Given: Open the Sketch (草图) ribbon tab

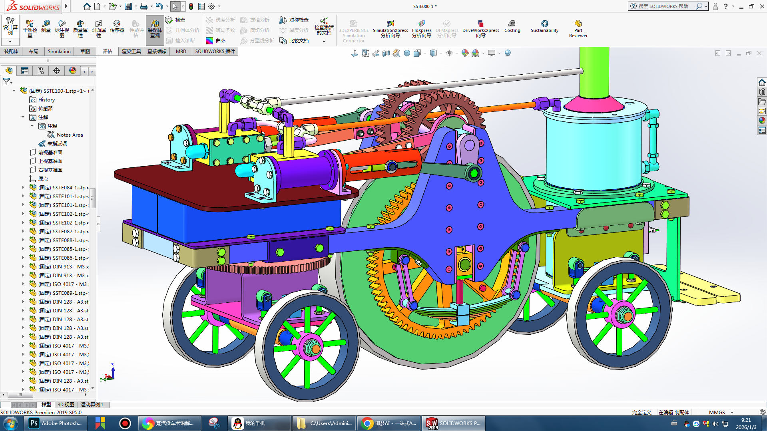Looking at the screenshot, I should 85,51.
